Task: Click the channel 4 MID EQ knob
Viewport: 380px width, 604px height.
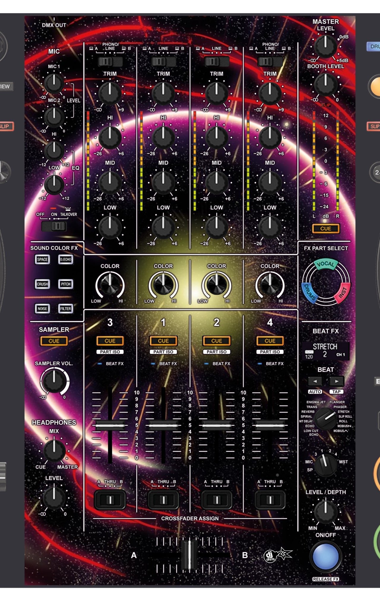Action: point(270,182)
